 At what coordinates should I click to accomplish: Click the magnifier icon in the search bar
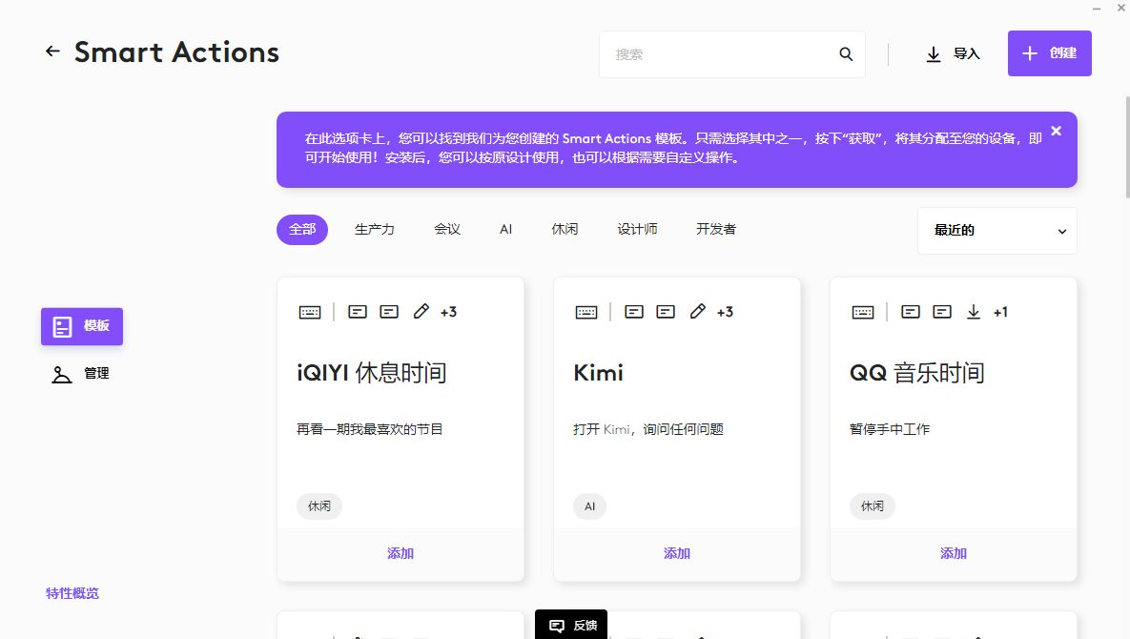point(845,54)
